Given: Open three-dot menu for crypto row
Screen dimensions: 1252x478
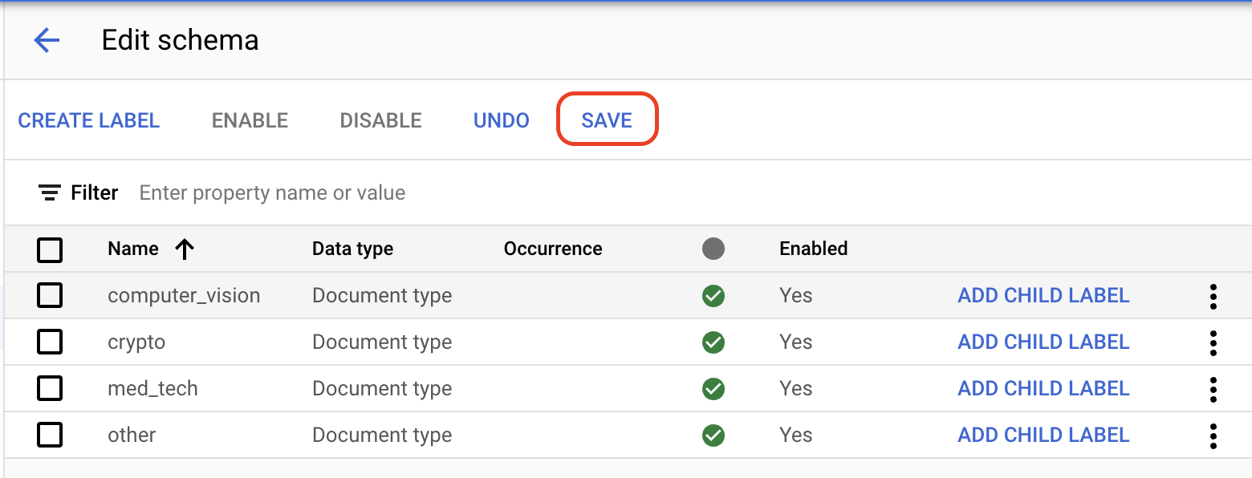Looking at the screenshot, I should pyautogui.click(x=1213, y=342).
